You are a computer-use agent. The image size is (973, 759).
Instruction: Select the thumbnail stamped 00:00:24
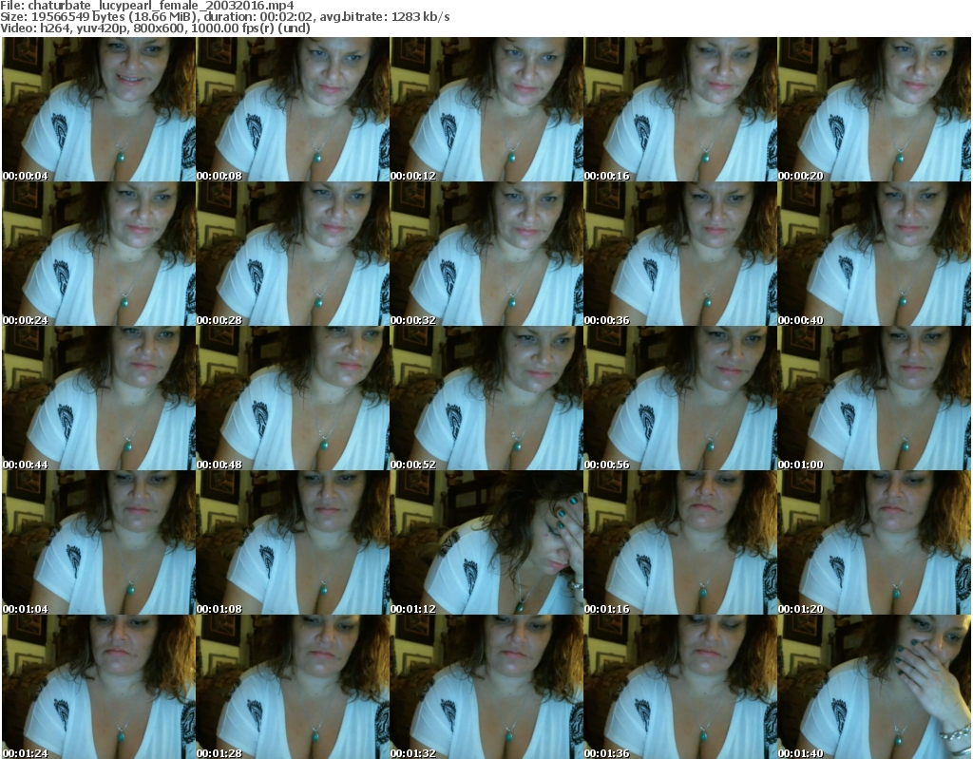coord(99,254)
